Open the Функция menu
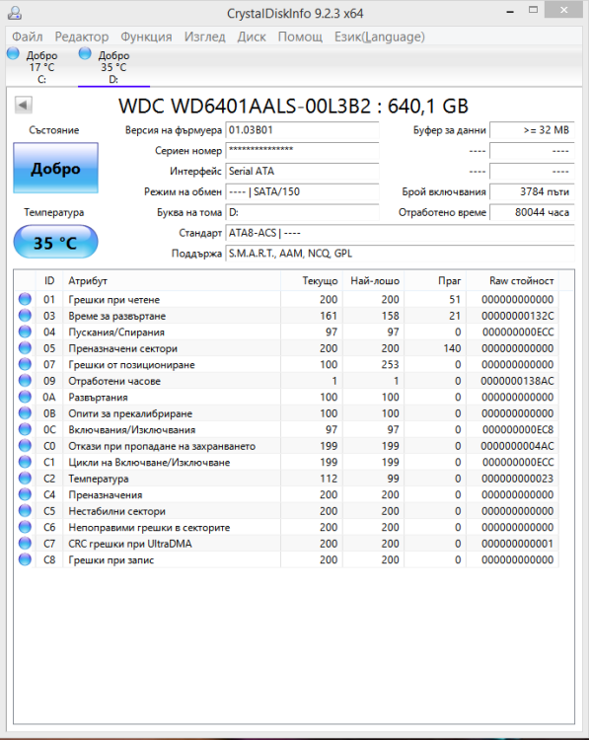 click(x=146, y=37)
